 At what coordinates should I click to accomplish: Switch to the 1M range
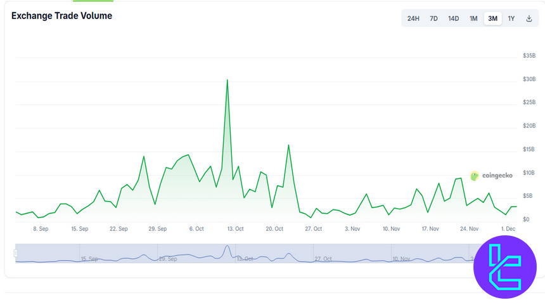(x=473, y=18)
